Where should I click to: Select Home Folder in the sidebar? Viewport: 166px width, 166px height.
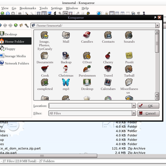click(16, 41)
